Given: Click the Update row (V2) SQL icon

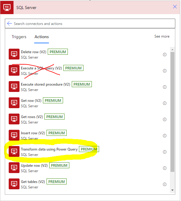Looking at the screenshot, I should tap(14, 168).
